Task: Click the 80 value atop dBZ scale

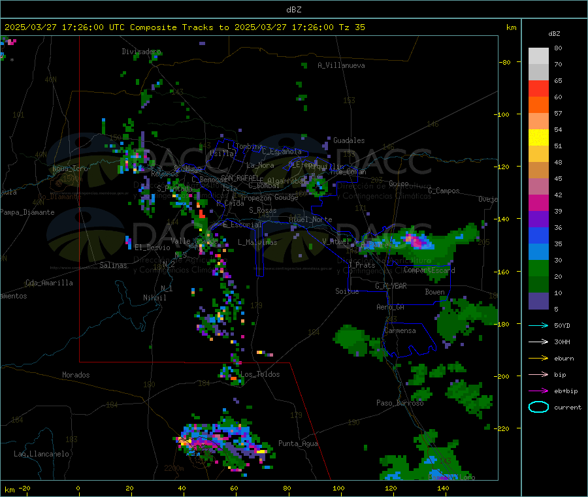Action: point(558,48)
